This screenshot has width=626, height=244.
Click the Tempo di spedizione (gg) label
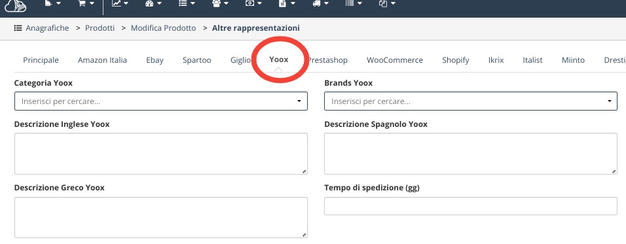pyautogui.click(x=372, y=187)
